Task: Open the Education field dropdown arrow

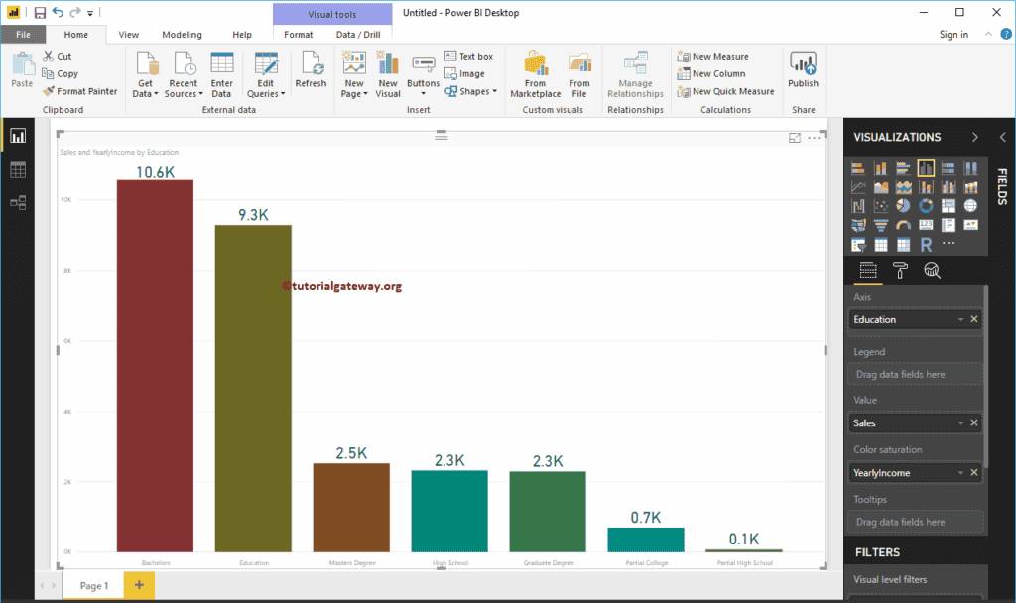Action: click(959, 320)
